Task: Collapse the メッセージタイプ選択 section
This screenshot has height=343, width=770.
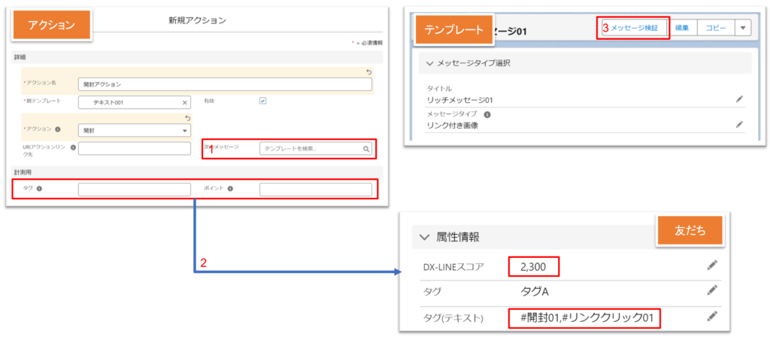Action: click(x=429, y=62)
